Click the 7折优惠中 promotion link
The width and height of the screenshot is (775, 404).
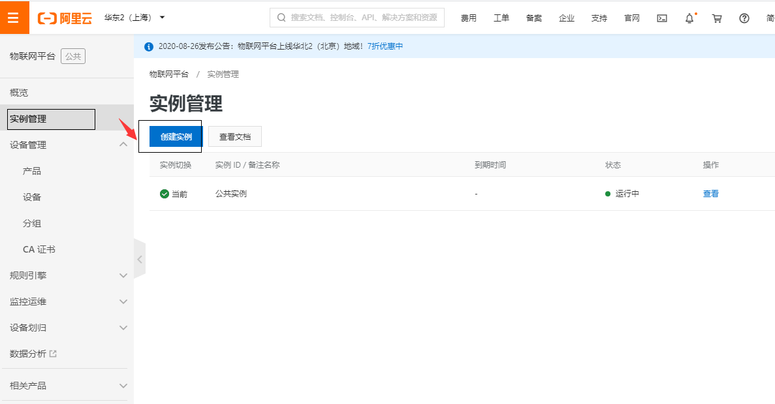(x=385, y=46)
